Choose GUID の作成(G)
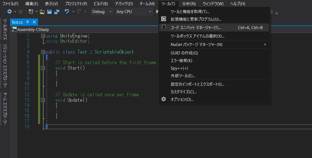 pyautogui.click(x=214, y=53)
